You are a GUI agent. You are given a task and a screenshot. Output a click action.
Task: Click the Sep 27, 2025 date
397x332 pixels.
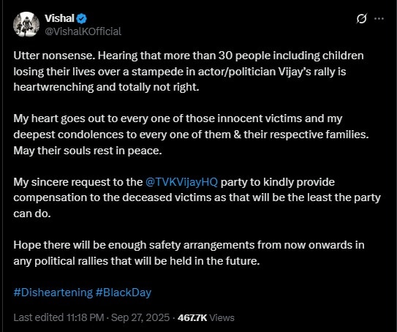140,317
